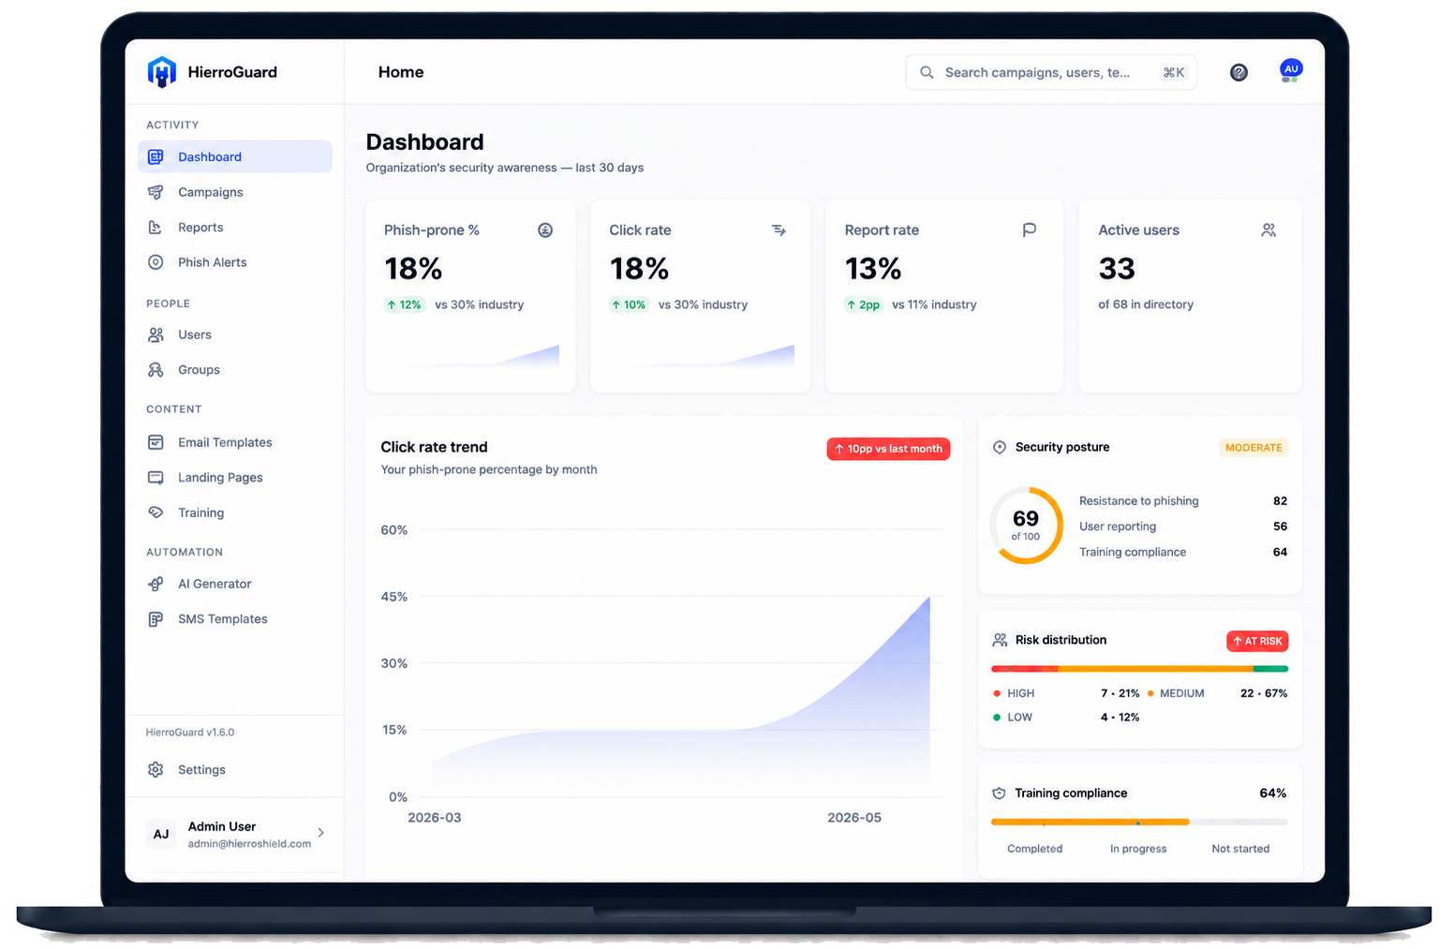Go to Training content
This screenshot has width=1454, height=949.
pos(235,512)
